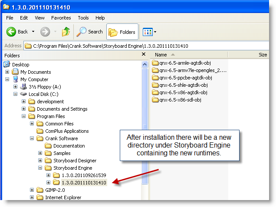The width and height of the screenshot is (276, 207).
Task: Expand Samples folder node
Action: click(x=40, y=153)
